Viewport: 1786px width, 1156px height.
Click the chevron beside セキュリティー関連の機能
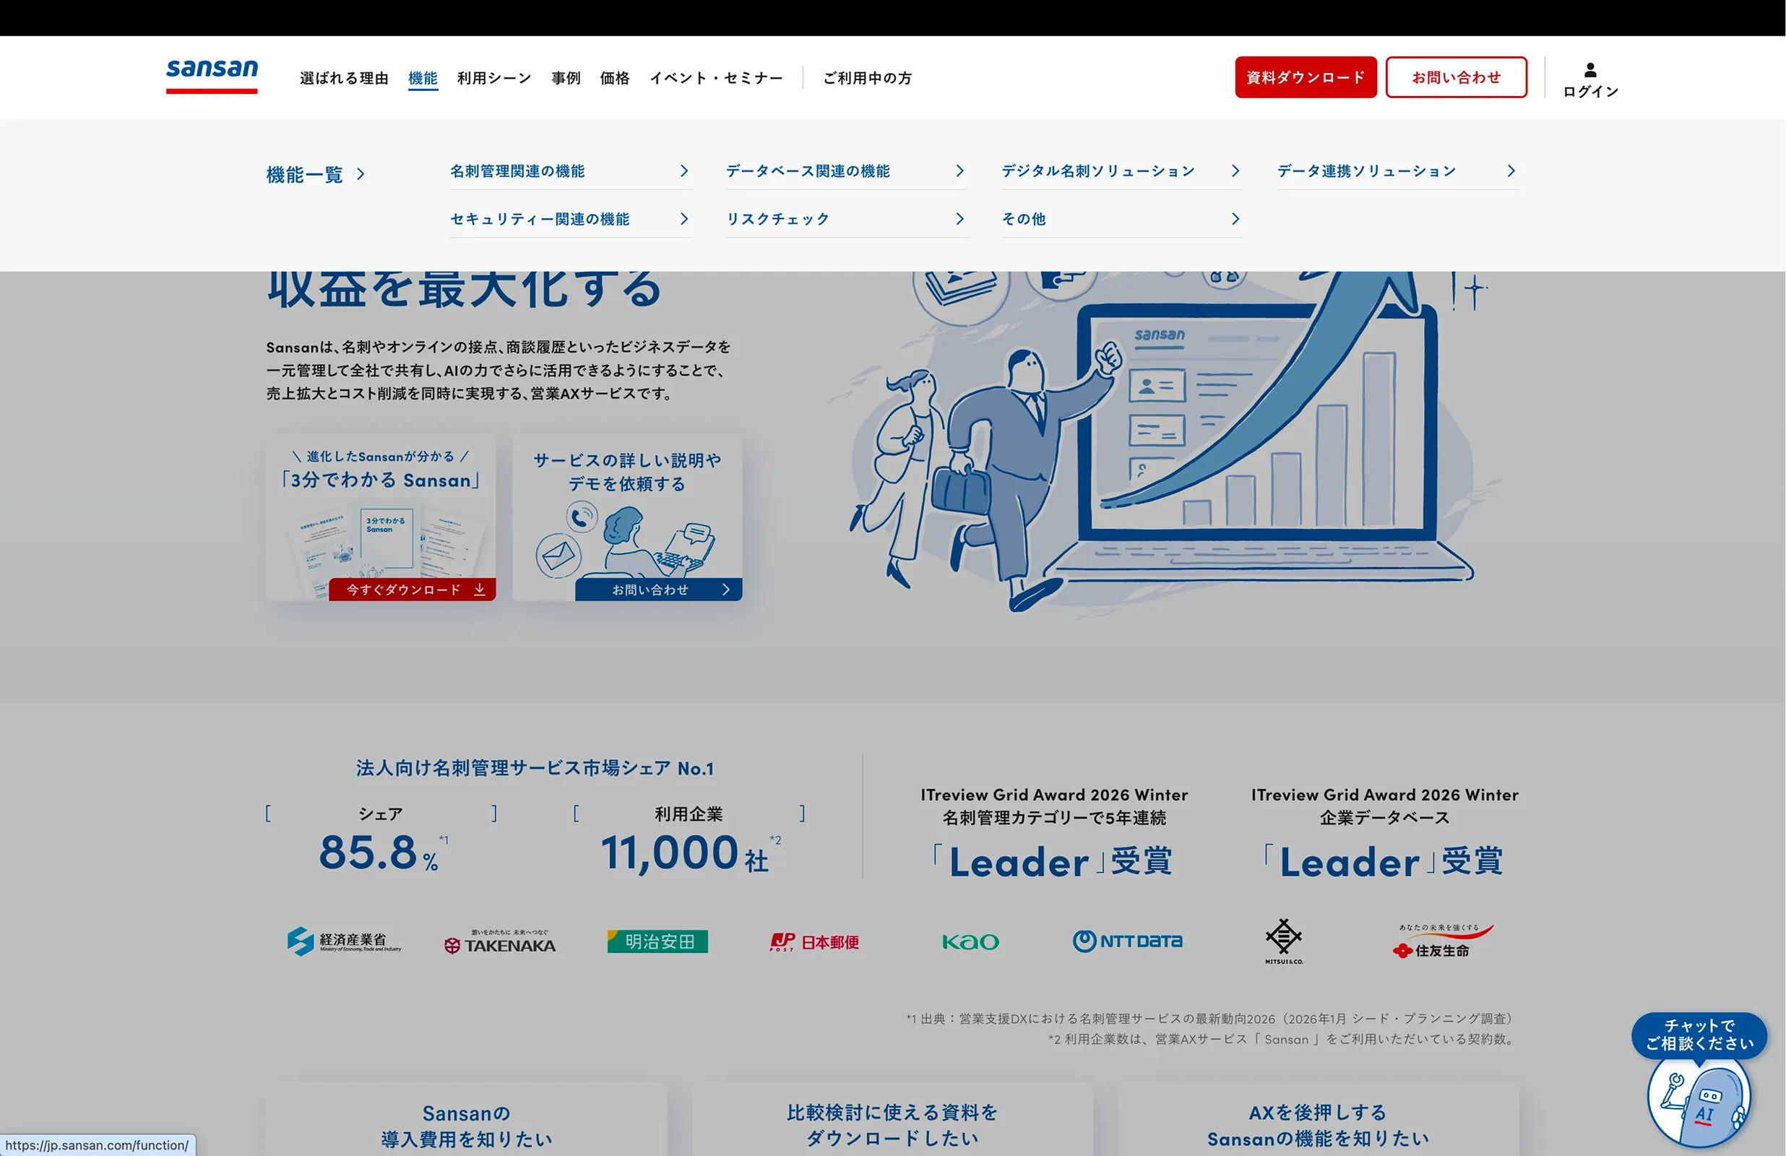click(683, 219)
